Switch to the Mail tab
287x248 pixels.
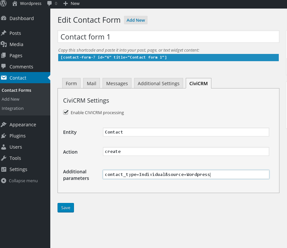tap(91, 83)
